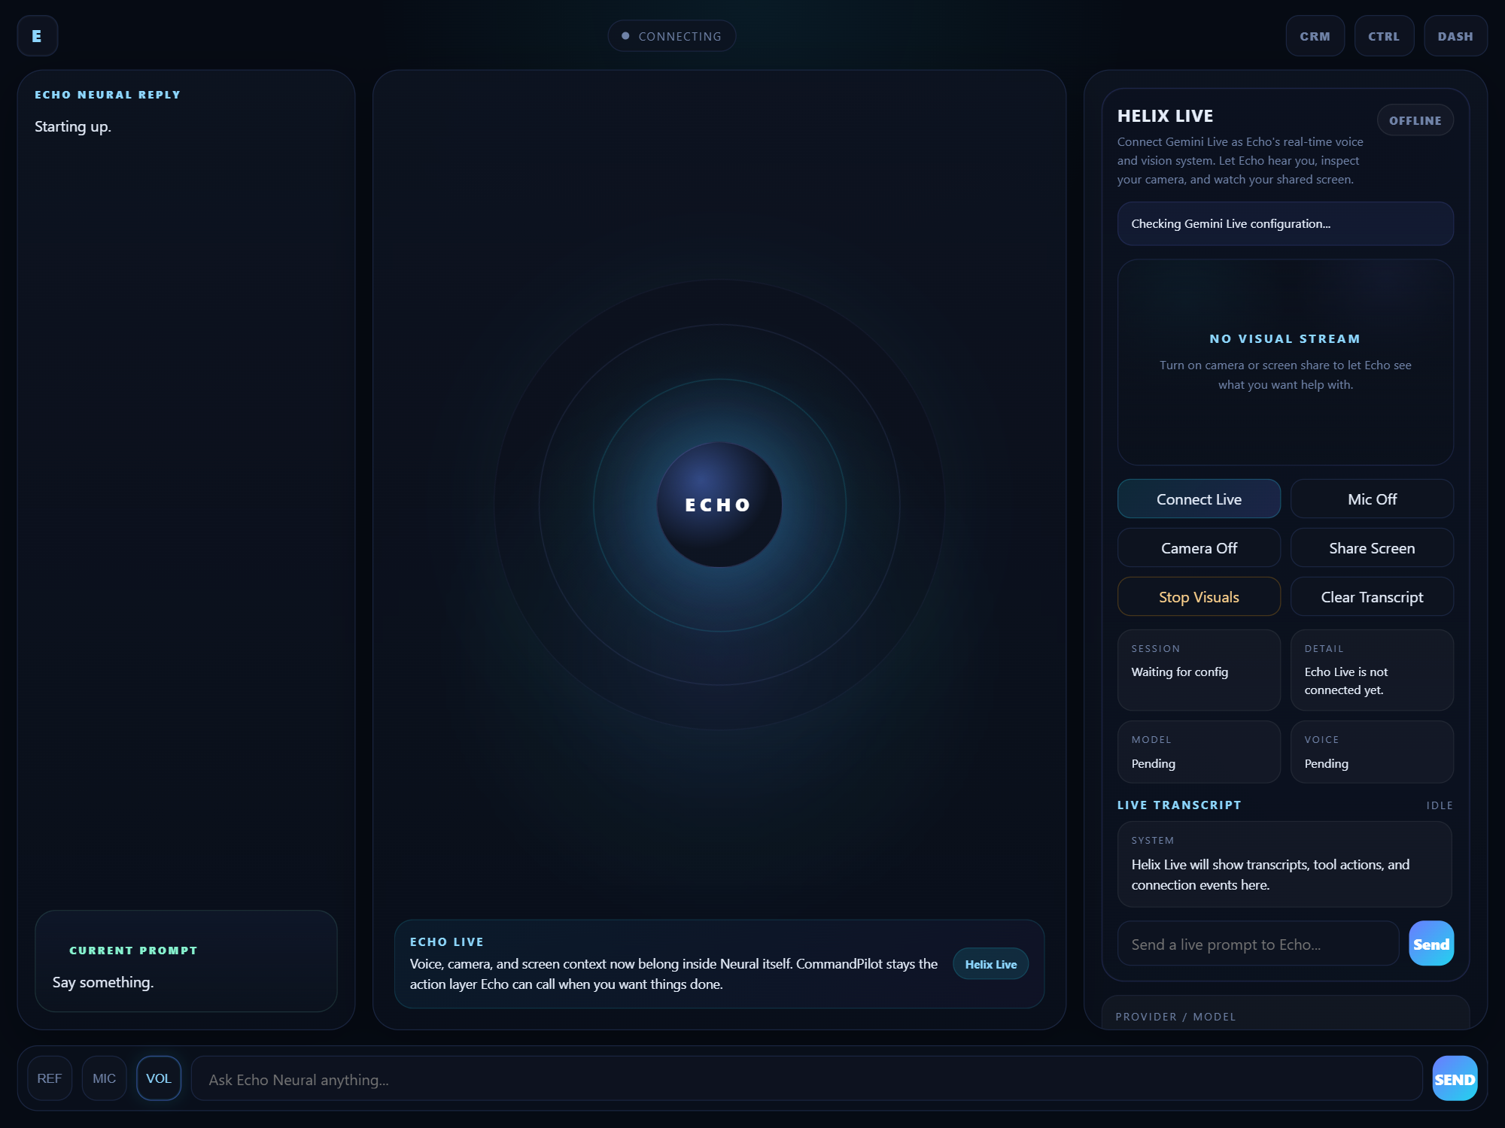
Task: Click the SYSTEM transcript message
Action: click(x=1285, y=864)
